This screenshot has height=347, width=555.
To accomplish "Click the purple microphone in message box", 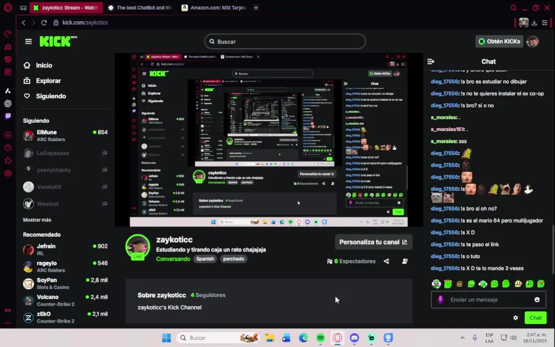I will click(440, 300).
